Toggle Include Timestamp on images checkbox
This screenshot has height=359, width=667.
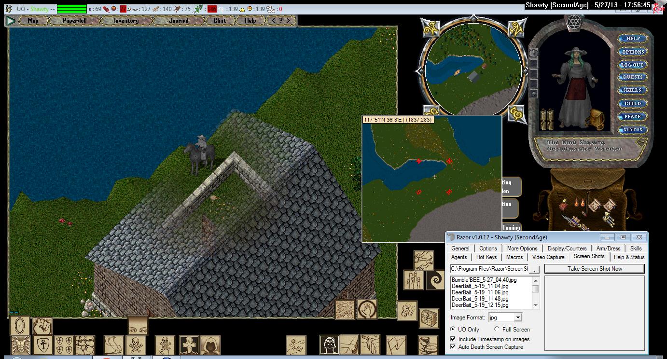(x=453, y=339)
